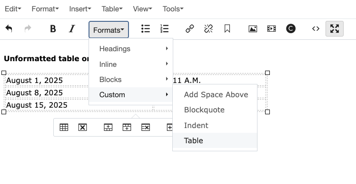Viewport: 356px width, 184px height.
Task: Toggle Bold formatting
Action: [x=53, y=29]
